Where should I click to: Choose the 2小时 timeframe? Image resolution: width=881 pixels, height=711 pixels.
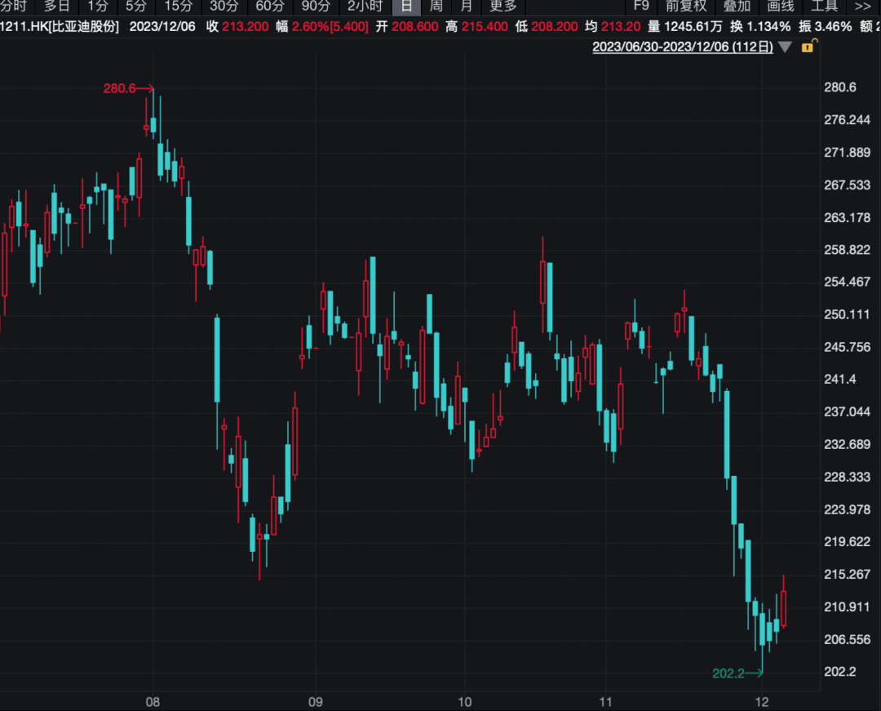(365, 7)
